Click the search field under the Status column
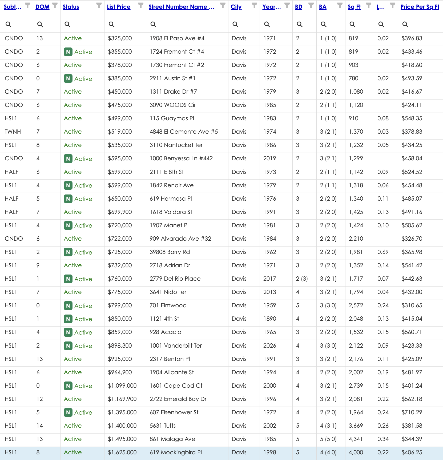443x461 pixels. tap(82, 24)
